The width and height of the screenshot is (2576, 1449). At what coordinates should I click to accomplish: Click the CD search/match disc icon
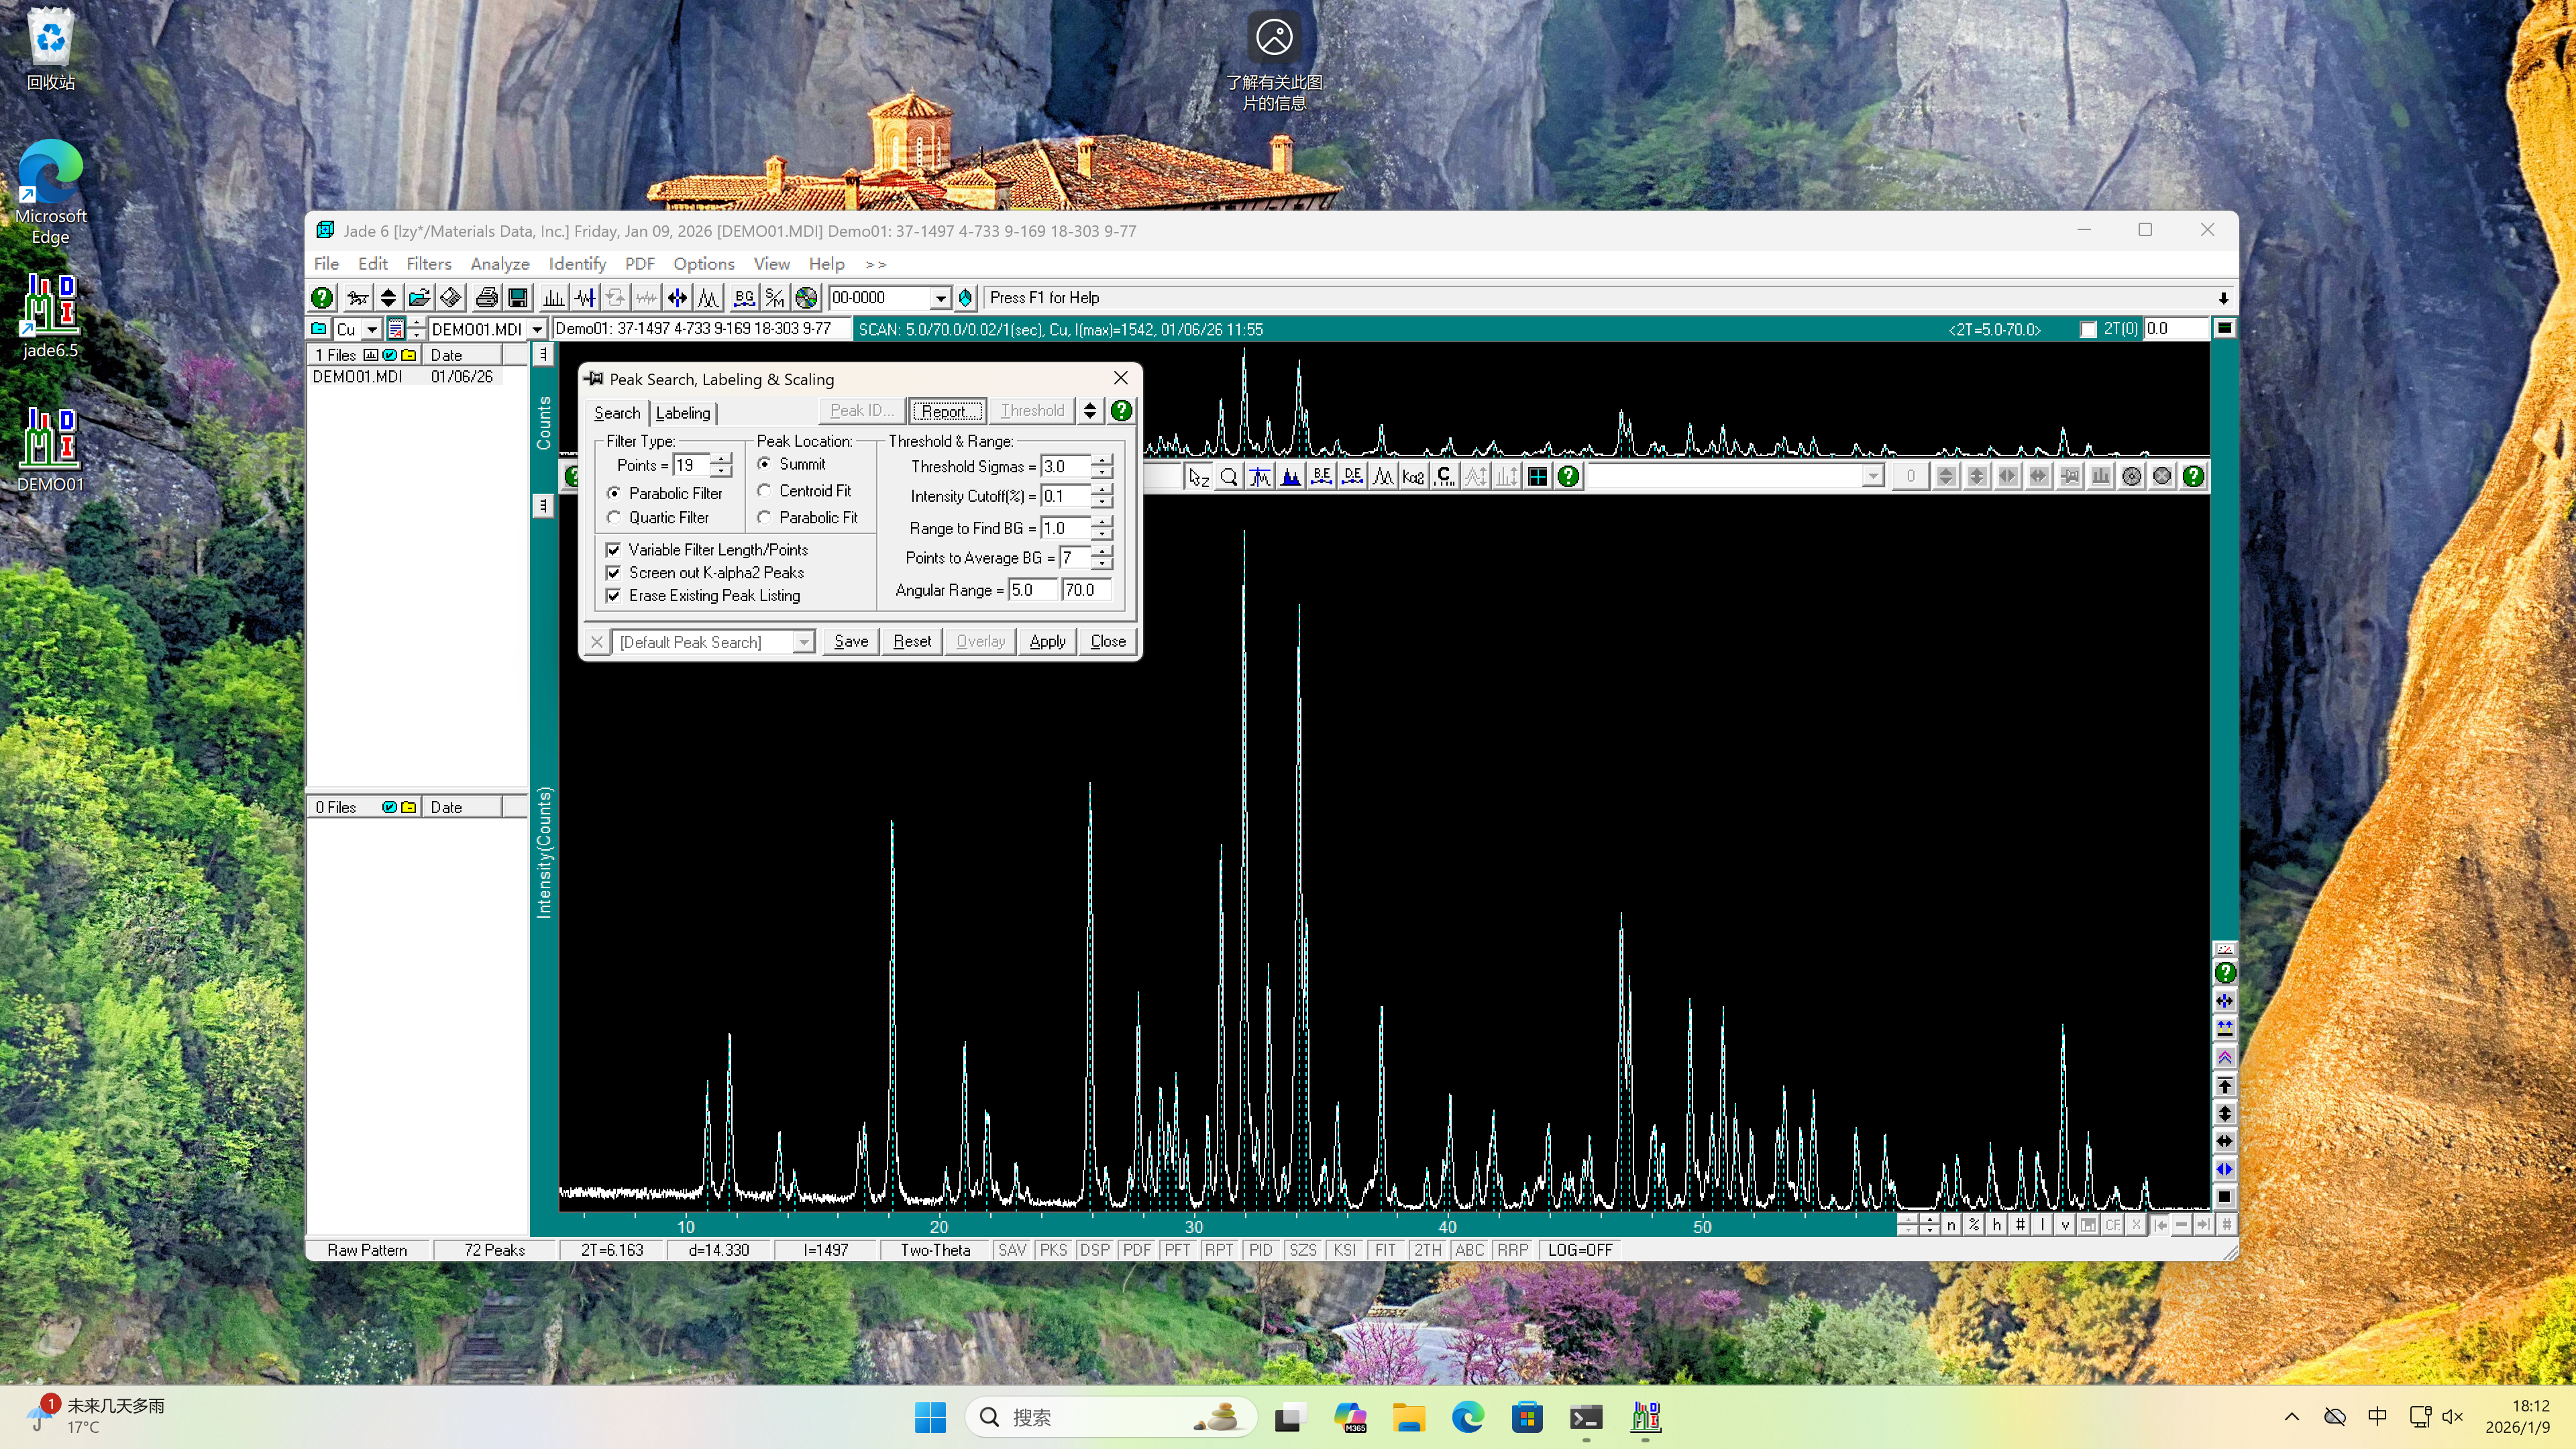pyautogui.click(x=806, y=297)
